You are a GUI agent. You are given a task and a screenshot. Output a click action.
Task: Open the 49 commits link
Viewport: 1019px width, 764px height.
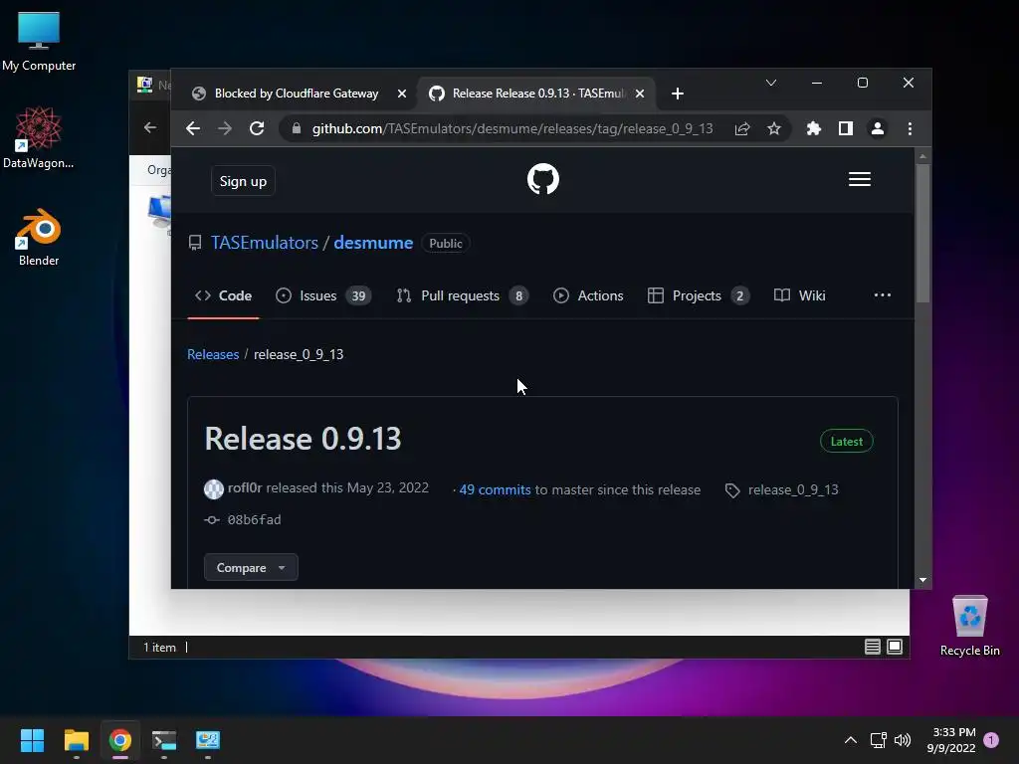(495, 489)
